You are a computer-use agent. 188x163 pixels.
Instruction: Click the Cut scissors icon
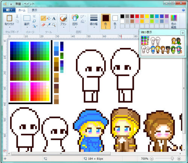tap(17, 16)
